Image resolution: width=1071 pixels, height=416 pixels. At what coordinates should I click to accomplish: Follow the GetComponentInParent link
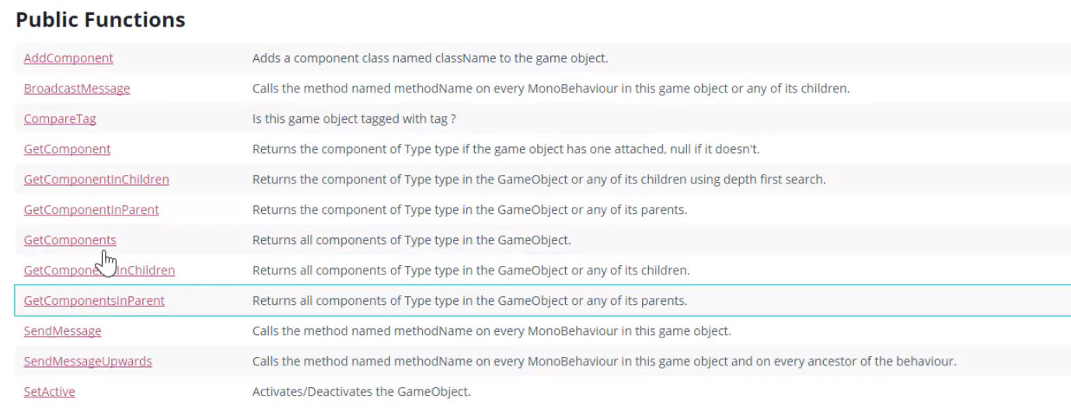(91, 210)
